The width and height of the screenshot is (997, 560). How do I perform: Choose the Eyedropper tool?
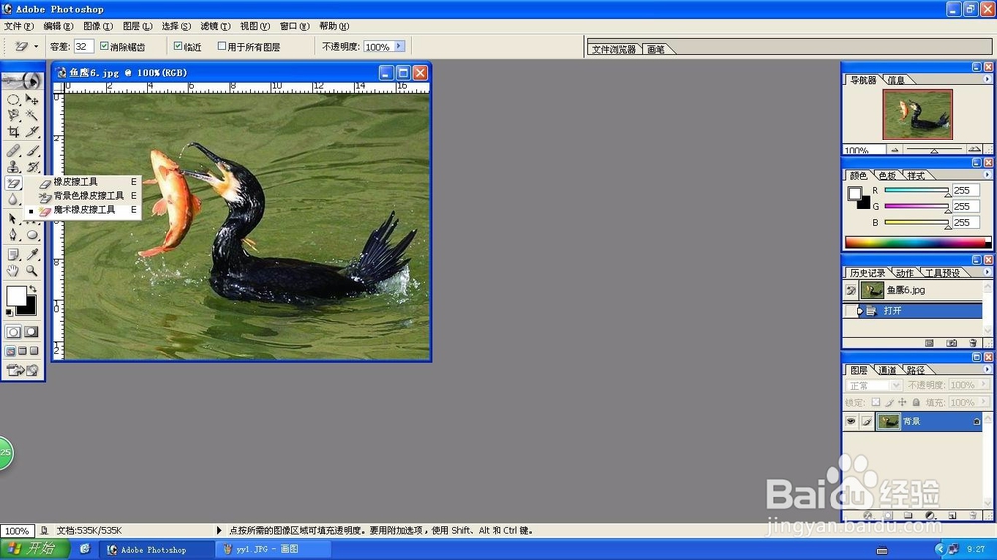tap(32, 255)
